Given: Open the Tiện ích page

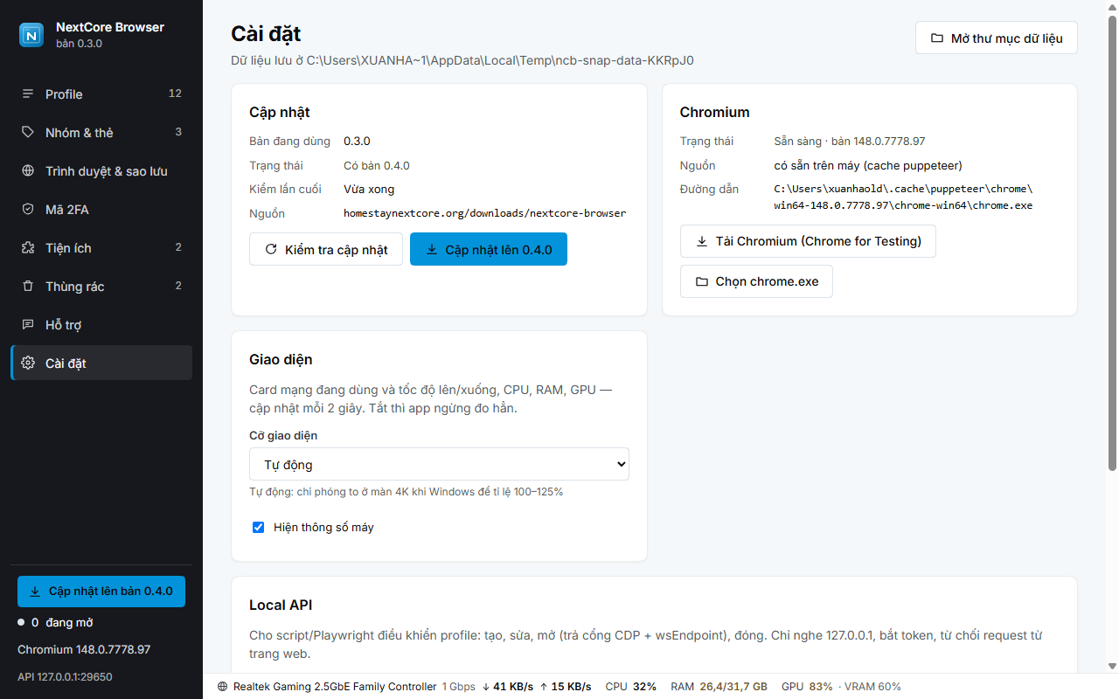Looking at the screenshot, I should click(x=101, y=248).
